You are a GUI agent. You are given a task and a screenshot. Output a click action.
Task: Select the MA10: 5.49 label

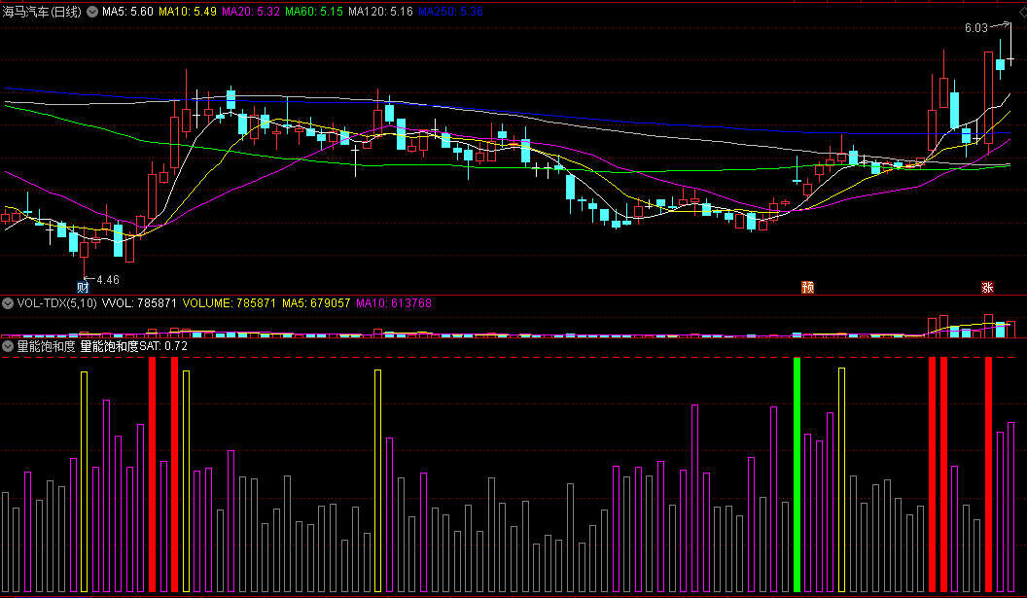(188, 12)
